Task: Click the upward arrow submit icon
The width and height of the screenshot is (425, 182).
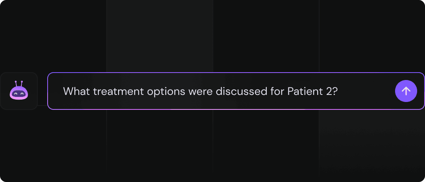Action: tap(406, 91)
